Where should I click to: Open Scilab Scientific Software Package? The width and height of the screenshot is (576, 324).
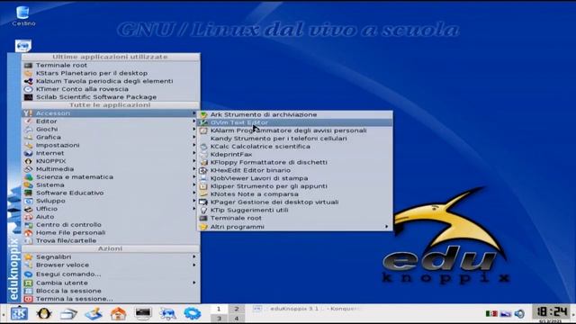tap(111, 97)
